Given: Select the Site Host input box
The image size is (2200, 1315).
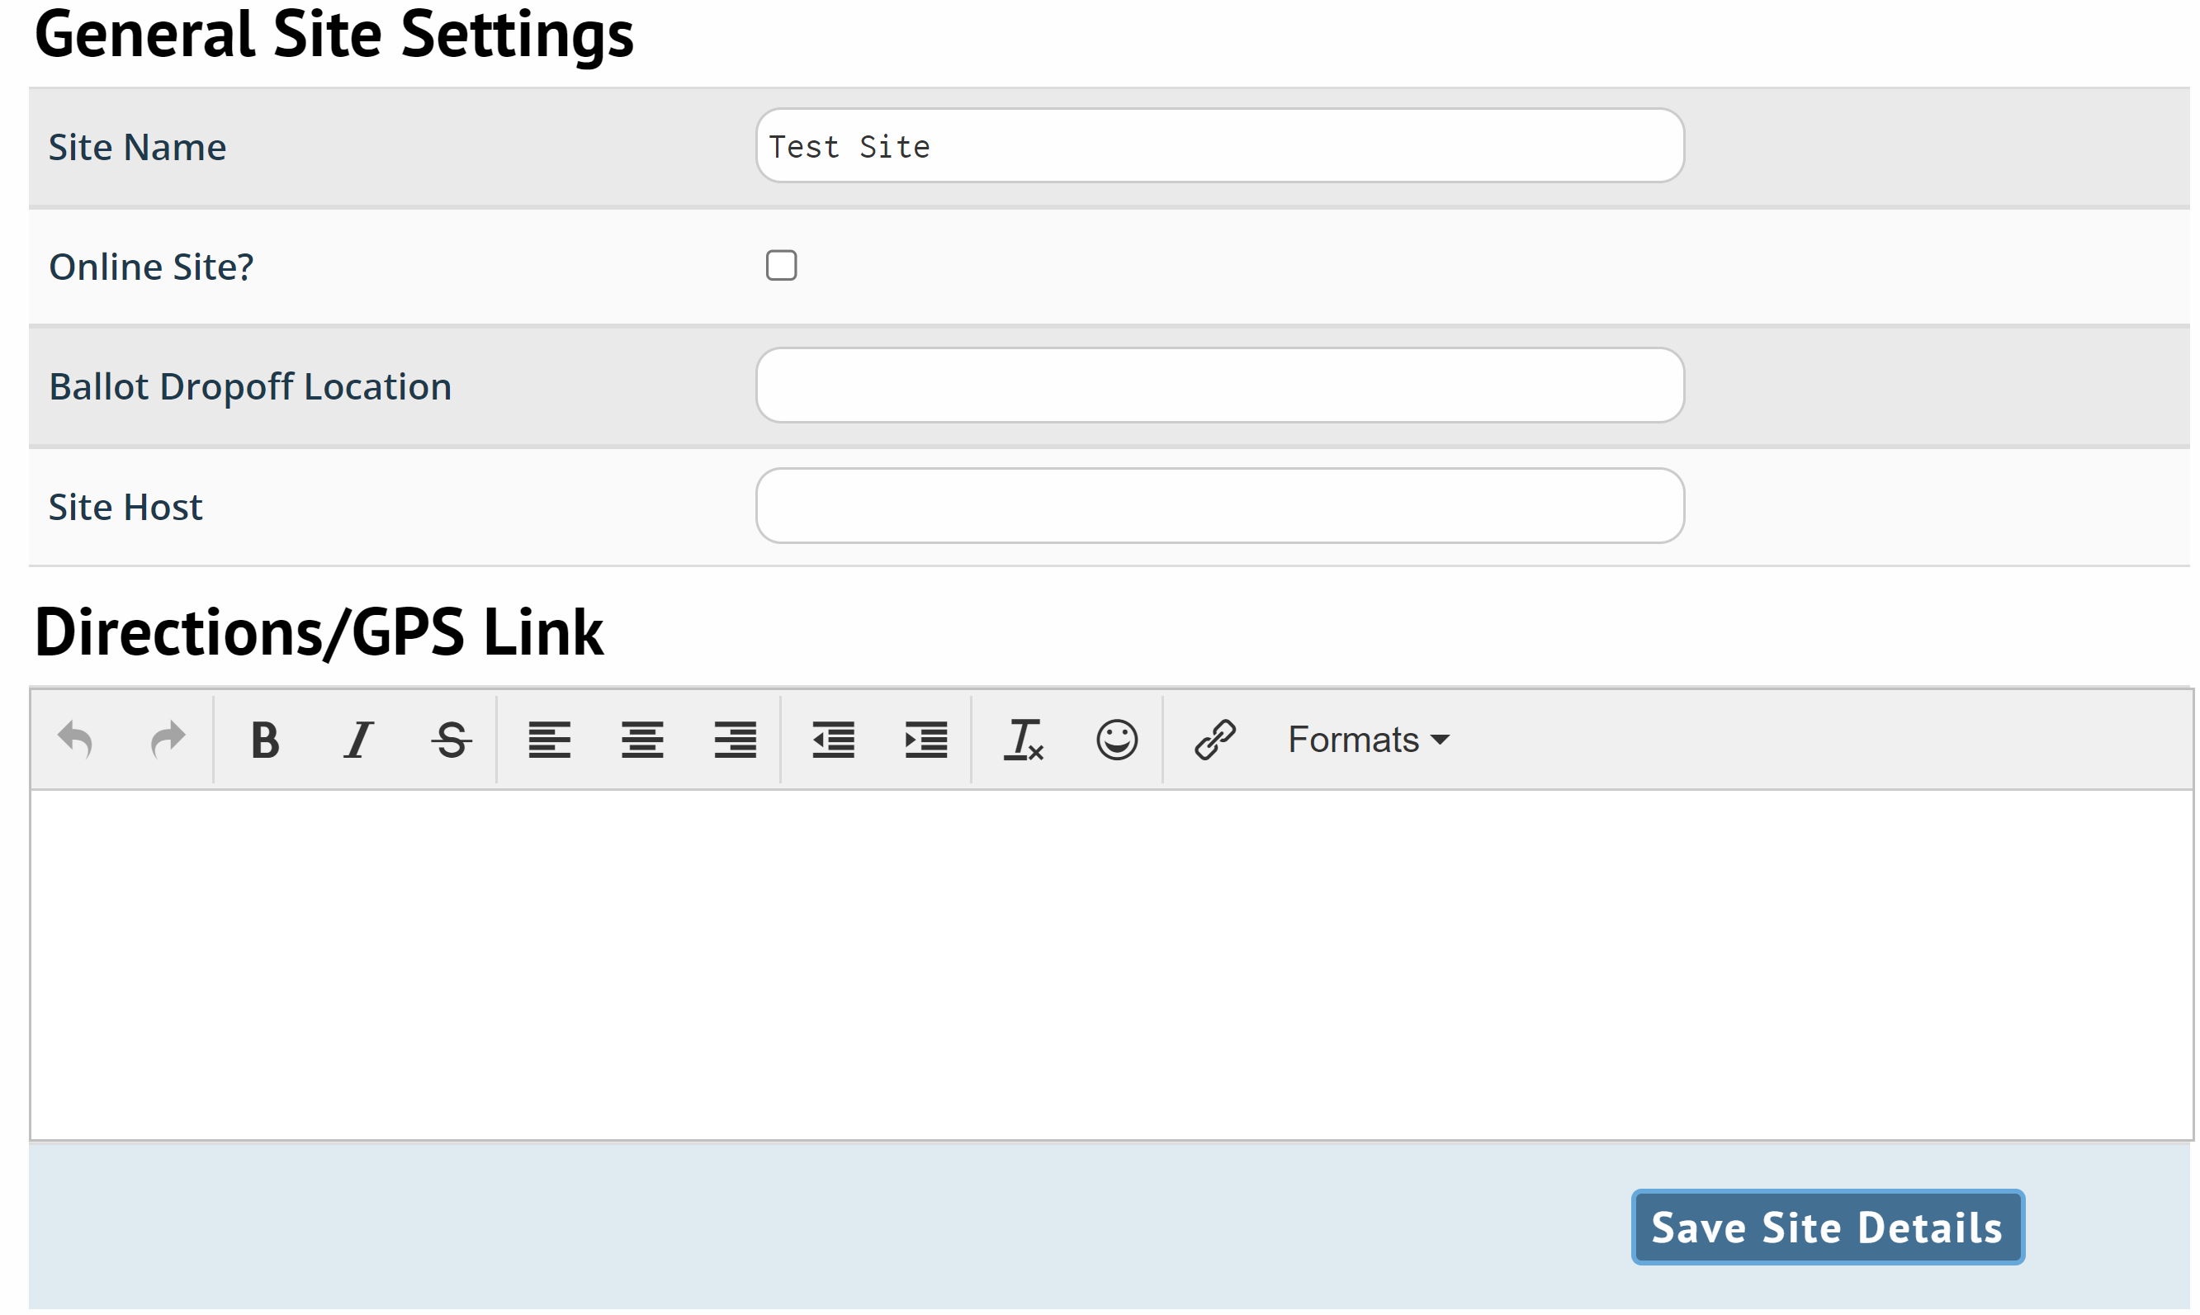Looking at the screenshot, I should (x=1220, y=506).
